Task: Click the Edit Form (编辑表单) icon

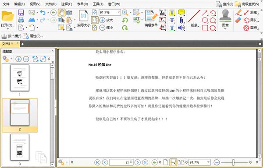Action: pyautogui.click(x=151, y=18)
